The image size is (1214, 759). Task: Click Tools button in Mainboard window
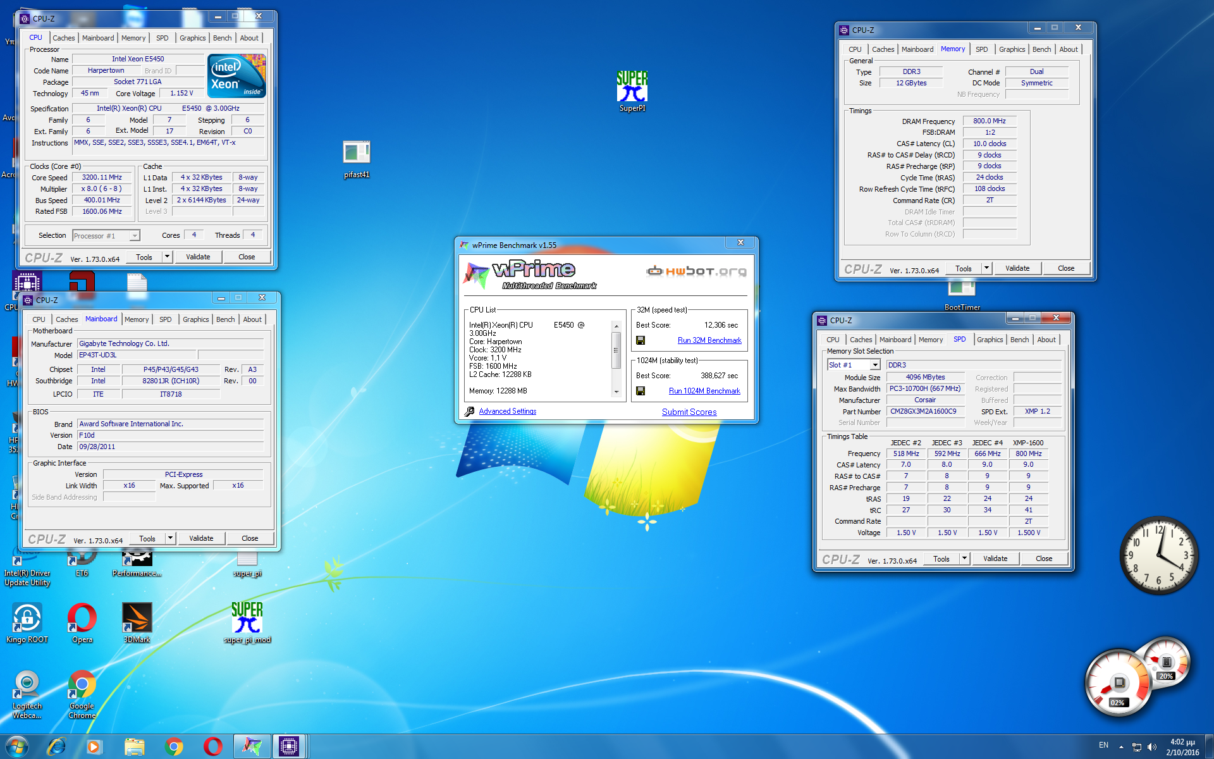[147, 538]
